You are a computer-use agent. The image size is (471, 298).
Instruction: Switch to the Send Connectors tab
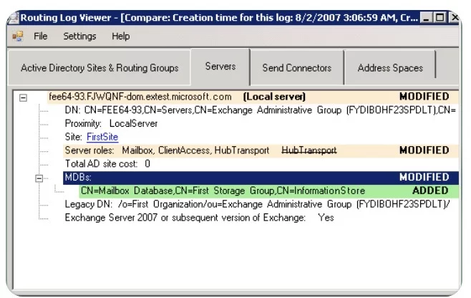tap(297, 67)
